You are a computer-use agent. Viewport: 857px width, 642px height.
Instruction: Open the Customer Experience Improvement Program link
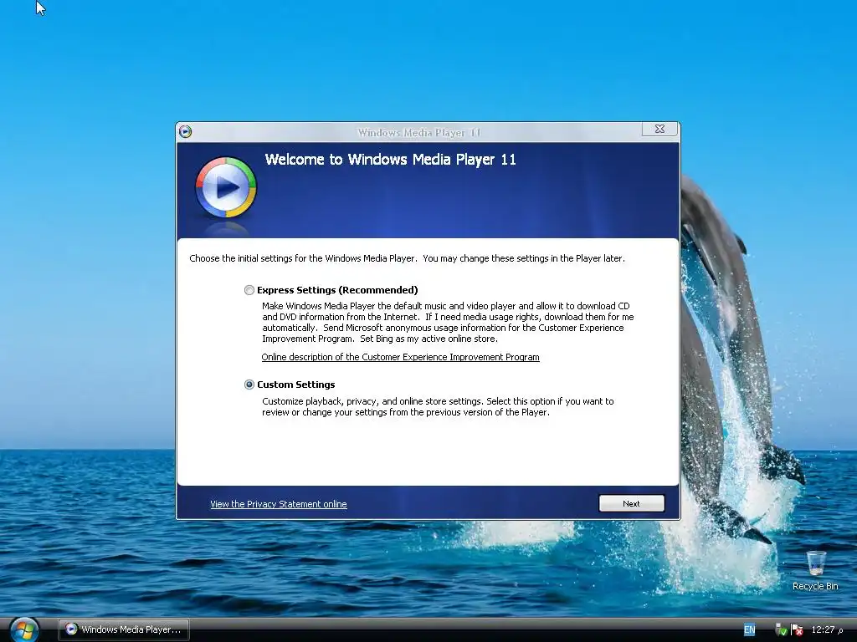(x=400, y=357)
